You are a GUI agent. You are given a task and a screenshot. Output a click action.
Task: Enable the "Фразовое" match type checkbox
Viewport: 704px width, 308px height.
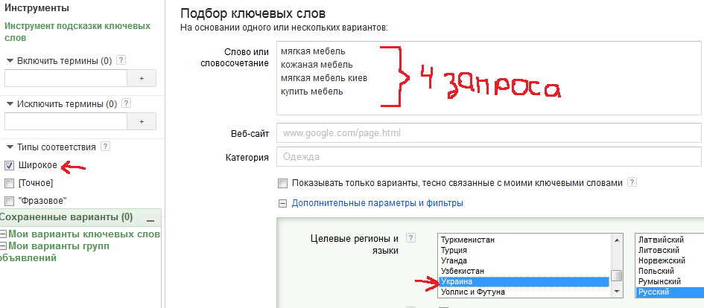[10, 201]
